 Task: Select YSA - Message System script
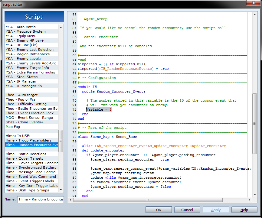[32, 31]
